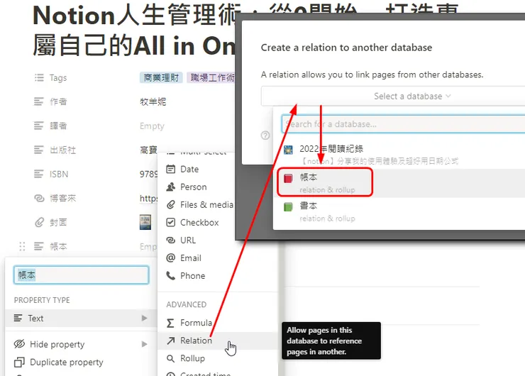
Task: Click the 職場工作術 tag
Action: [x=212, y=77]
